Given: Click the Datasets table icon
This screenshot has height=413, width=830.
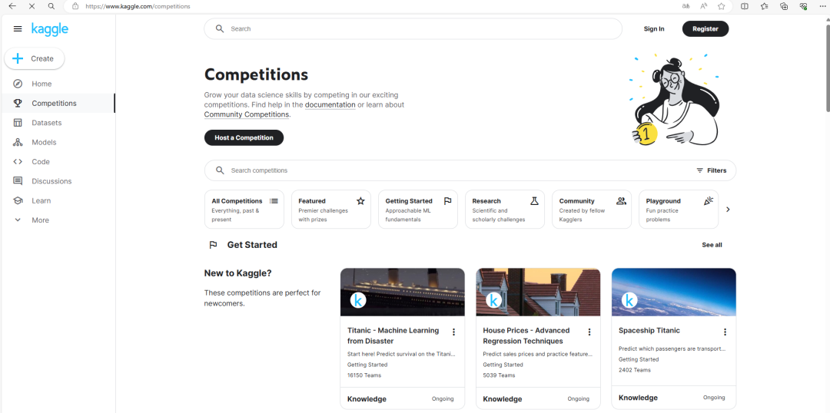Looking at the screenshot, I should coord(18,123).
